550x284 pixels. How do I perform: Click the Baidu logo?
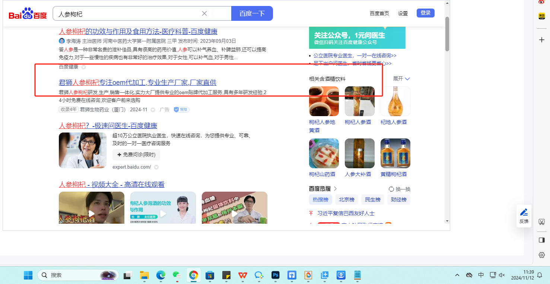(x=28, y=14)
